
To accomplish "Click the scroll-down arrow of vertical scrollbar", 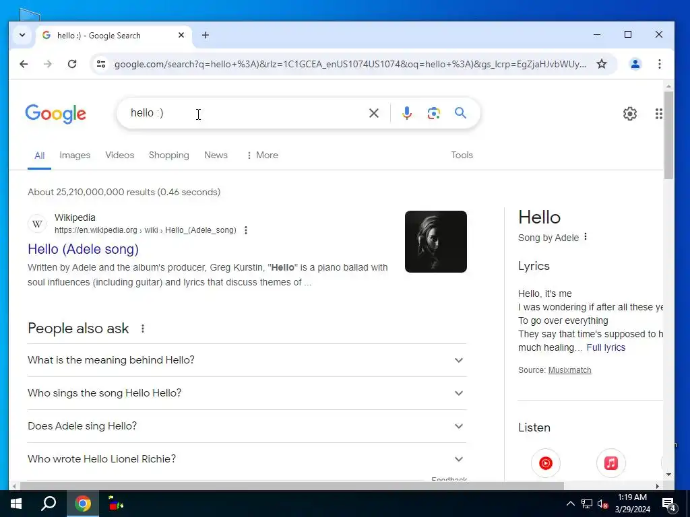I will 668,475.
